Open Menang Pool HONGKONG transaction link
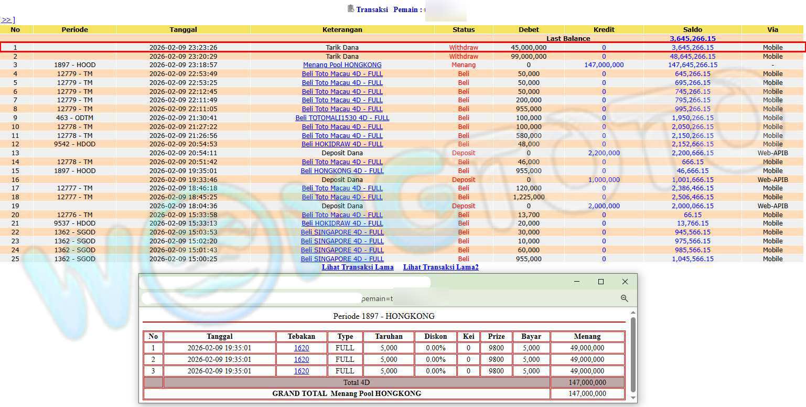Image resolution: width=806 pixels, height=407 pixels. pyautogui.click(x=342, y=65)
